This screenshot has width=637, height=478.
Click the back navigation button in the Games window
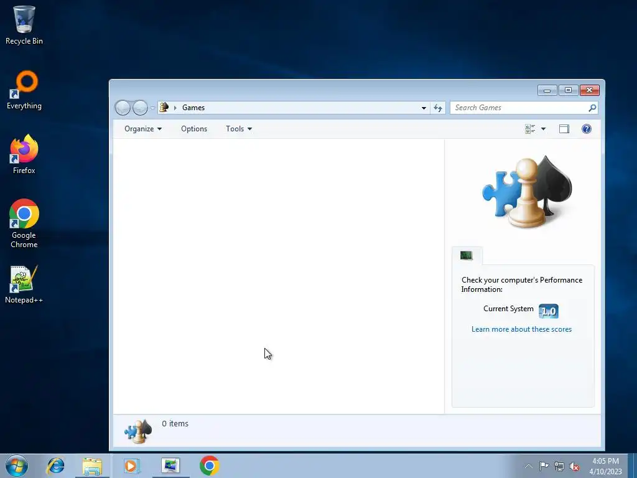123,108
